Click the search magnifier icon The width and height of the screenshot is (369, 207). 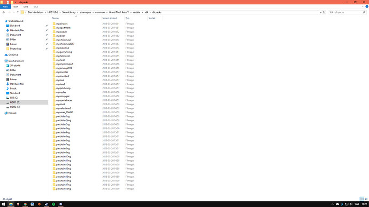pos(364,12)
